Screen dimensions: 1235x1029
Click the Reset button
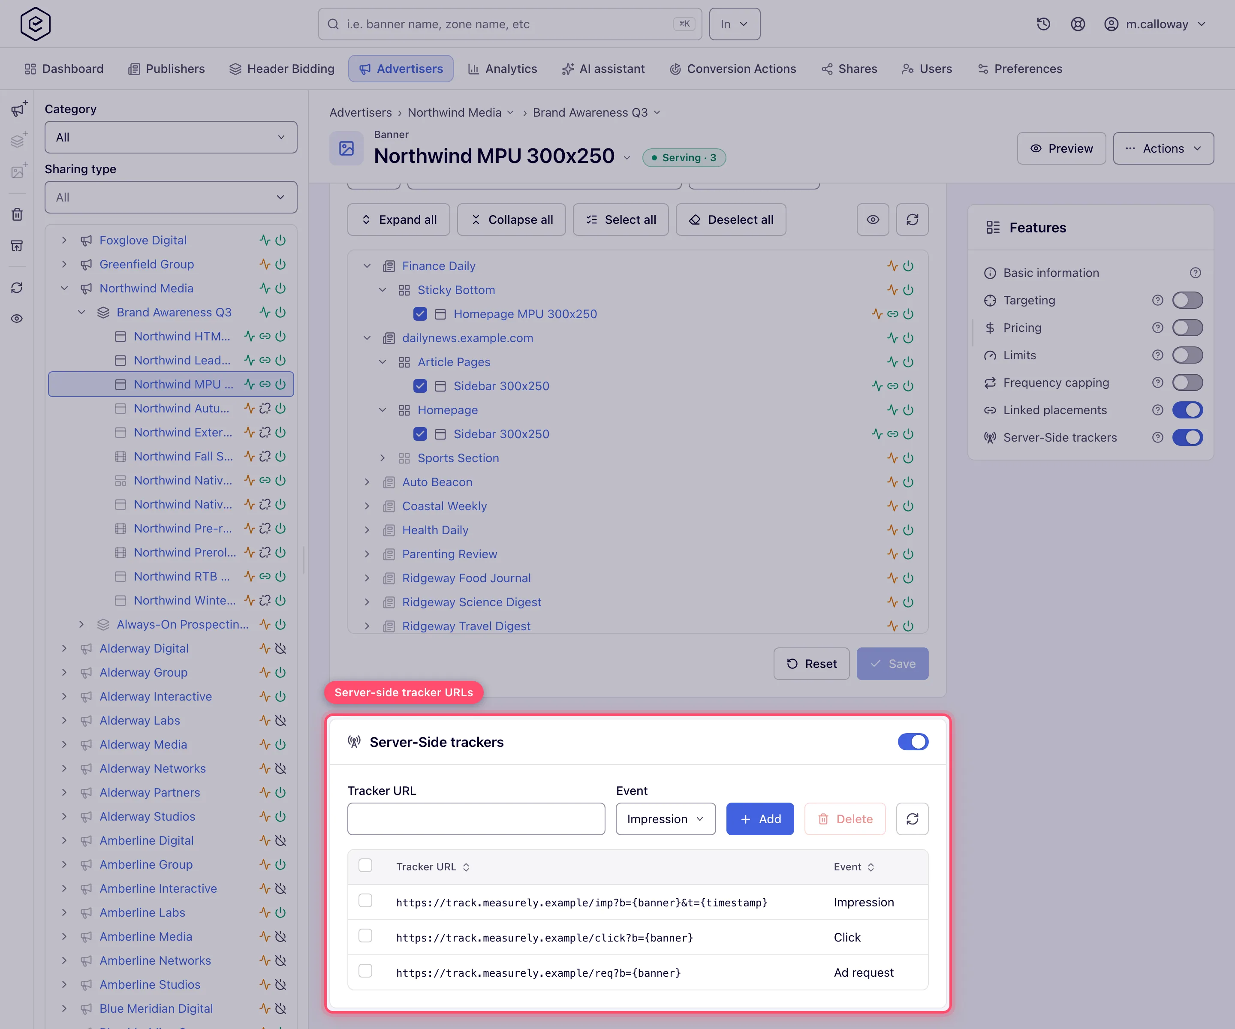point(811,663)
